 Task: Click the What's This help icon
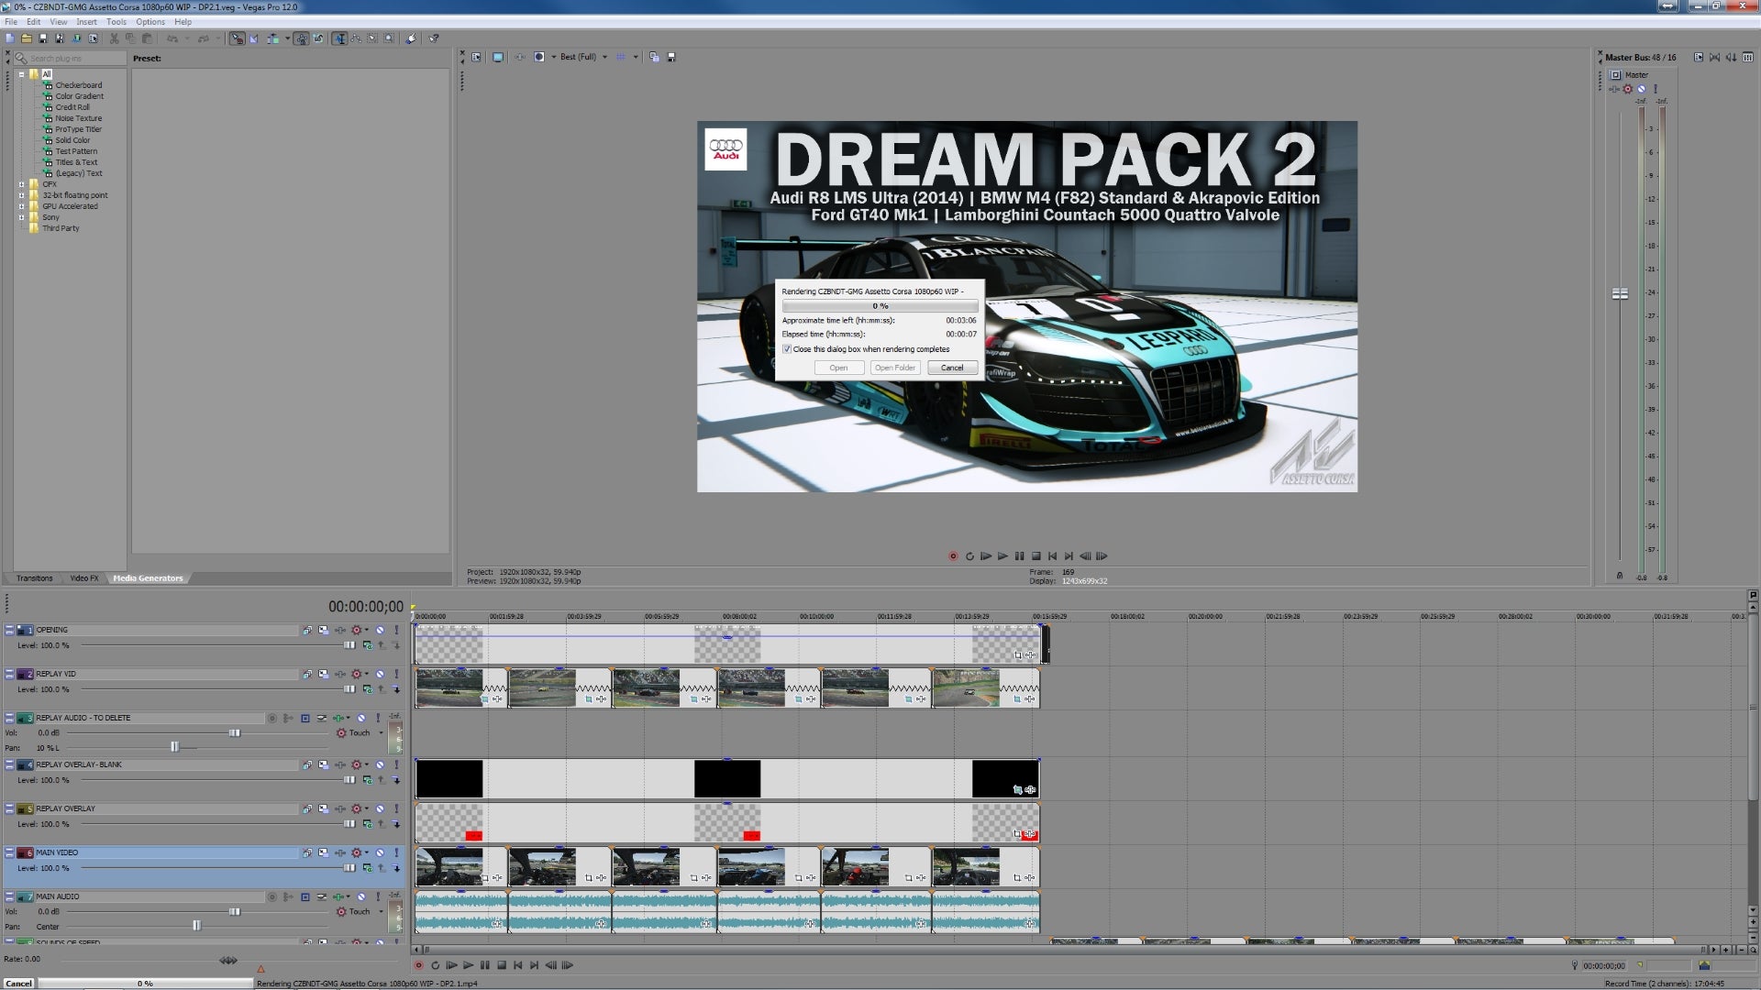434,38
